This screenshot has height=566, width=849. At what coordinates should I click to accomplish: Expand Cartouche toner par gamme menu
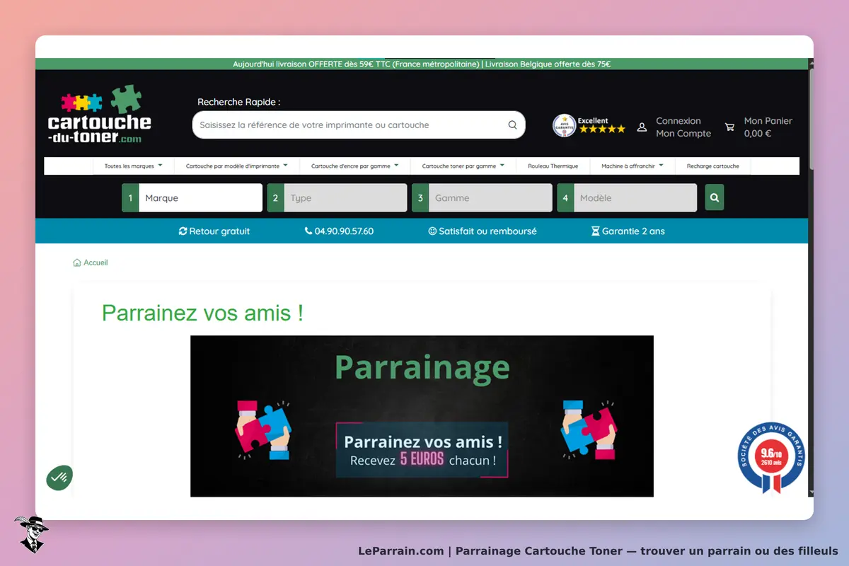[x=463, y=166]
